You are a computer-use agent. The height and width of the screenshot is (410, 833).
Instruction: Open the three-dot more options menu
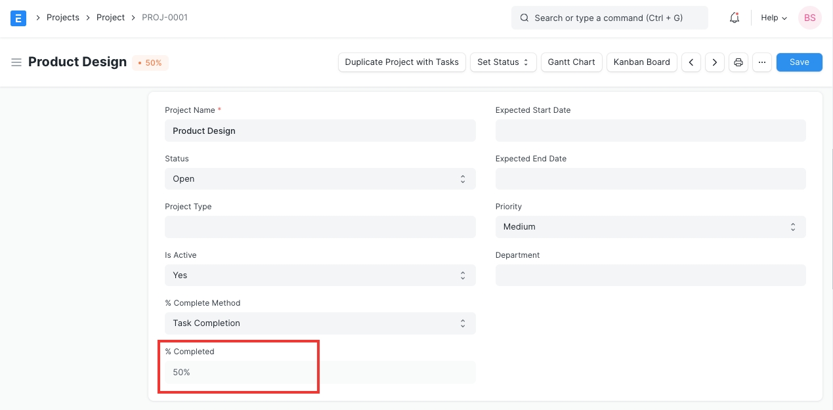[761, 62]
